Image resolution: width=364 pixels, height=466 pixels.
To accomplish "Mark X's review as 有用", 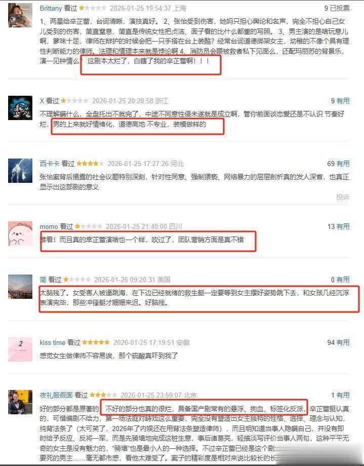I will click(x=343, y=101).
